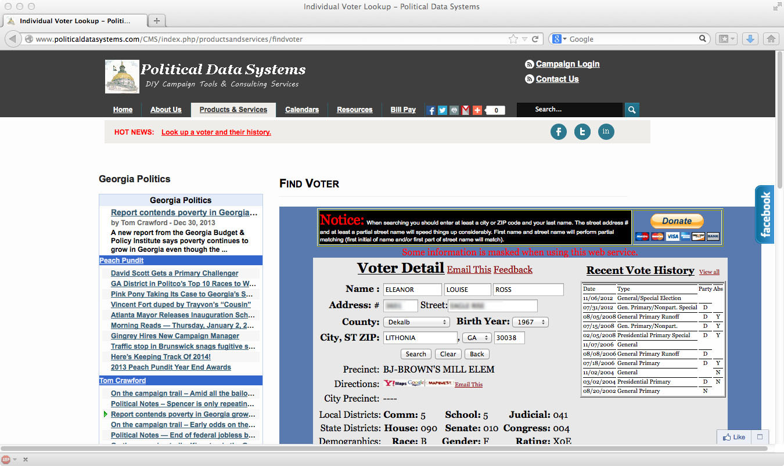Open more sharing options plus icon

point(477,110)
